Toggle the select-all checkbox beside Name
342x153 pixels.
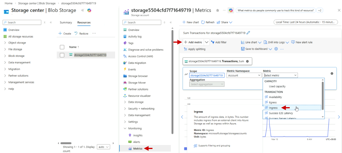62,47
